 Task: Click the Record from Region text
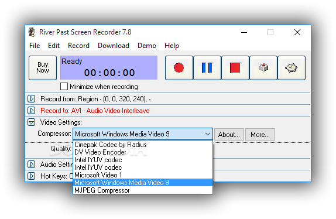tap(95, 99)
